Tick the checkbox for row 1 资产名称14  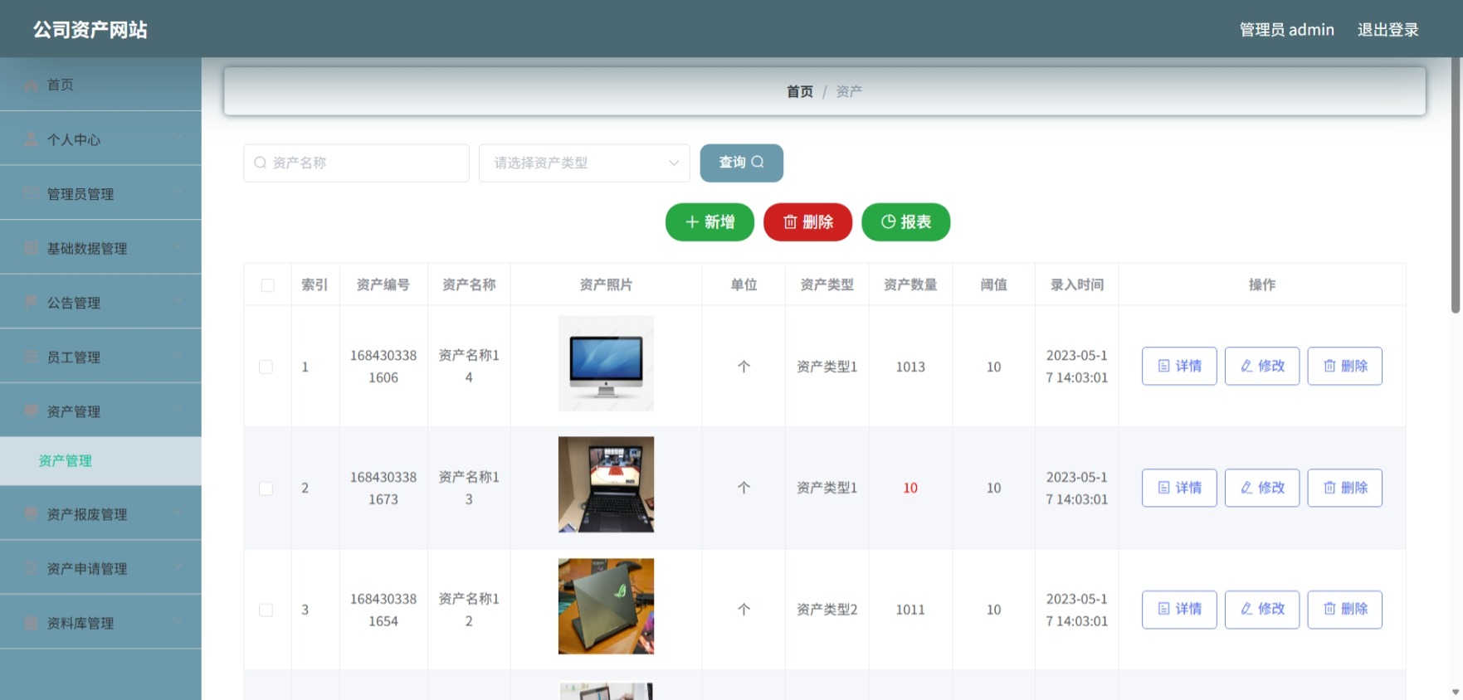(x=266, y=367)
